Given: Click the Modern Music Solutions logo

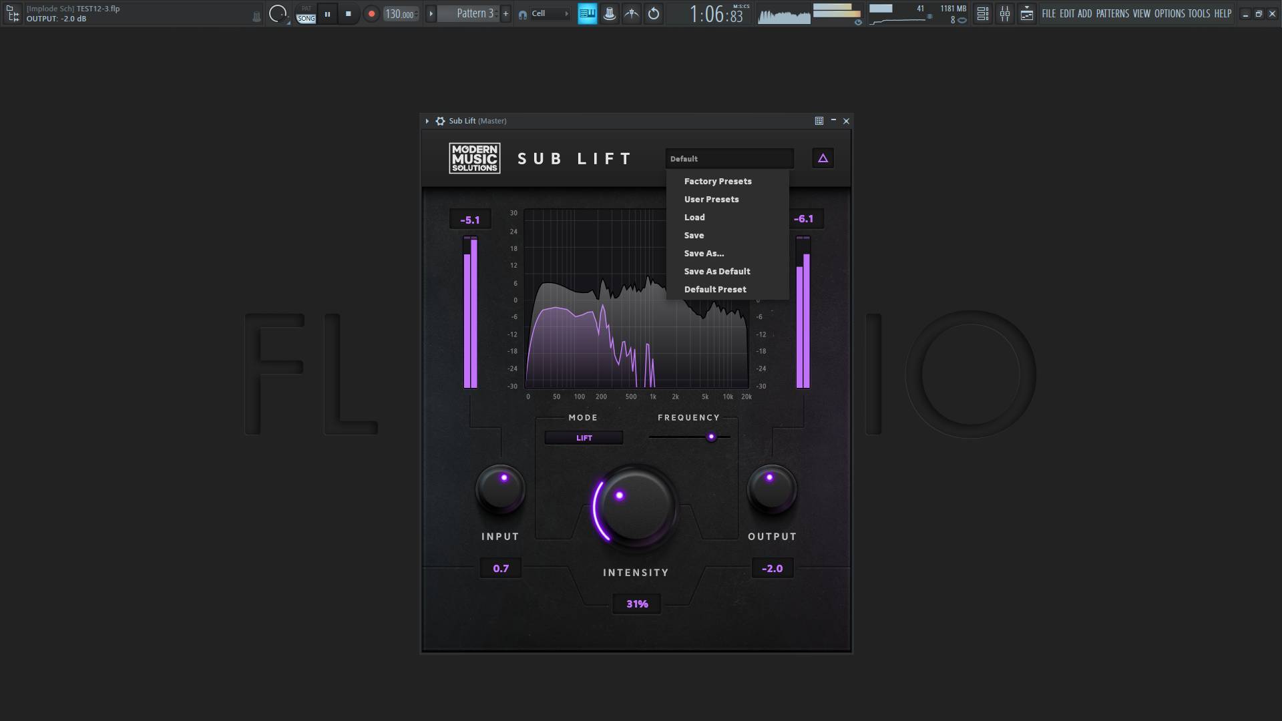Looking at the screenshot, I should click(475, 158).
